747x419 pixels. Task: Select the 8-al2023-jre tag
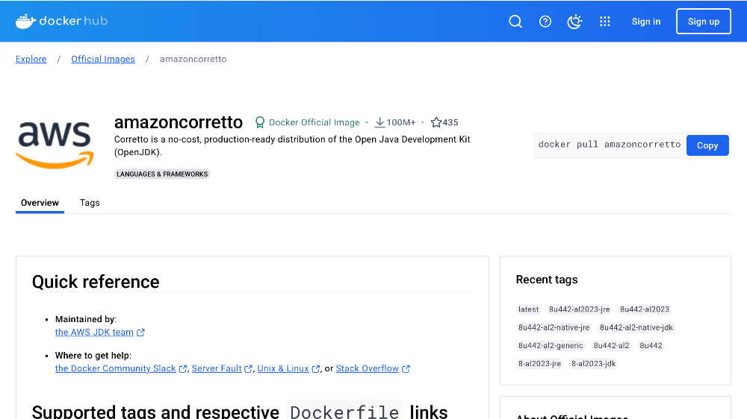(x=540, y=363)
